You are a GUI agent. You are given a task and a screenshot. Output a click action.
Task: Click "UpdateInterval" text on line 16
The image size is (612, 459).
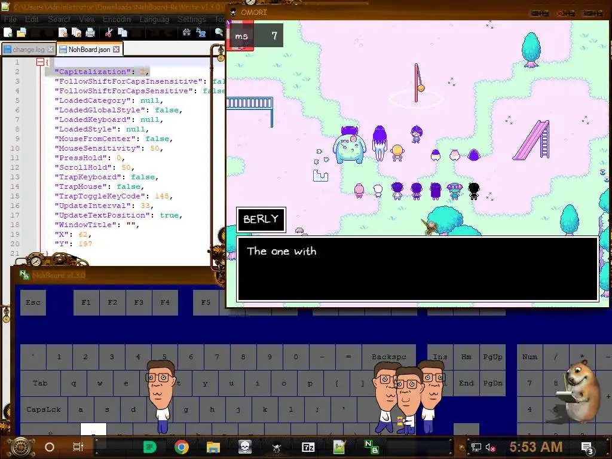click(93, 206)
